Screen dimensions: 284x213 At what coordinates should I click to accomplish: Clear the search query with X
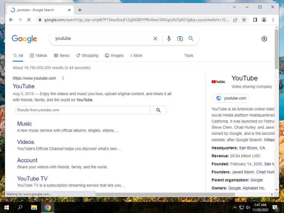(x=155, y=39)
